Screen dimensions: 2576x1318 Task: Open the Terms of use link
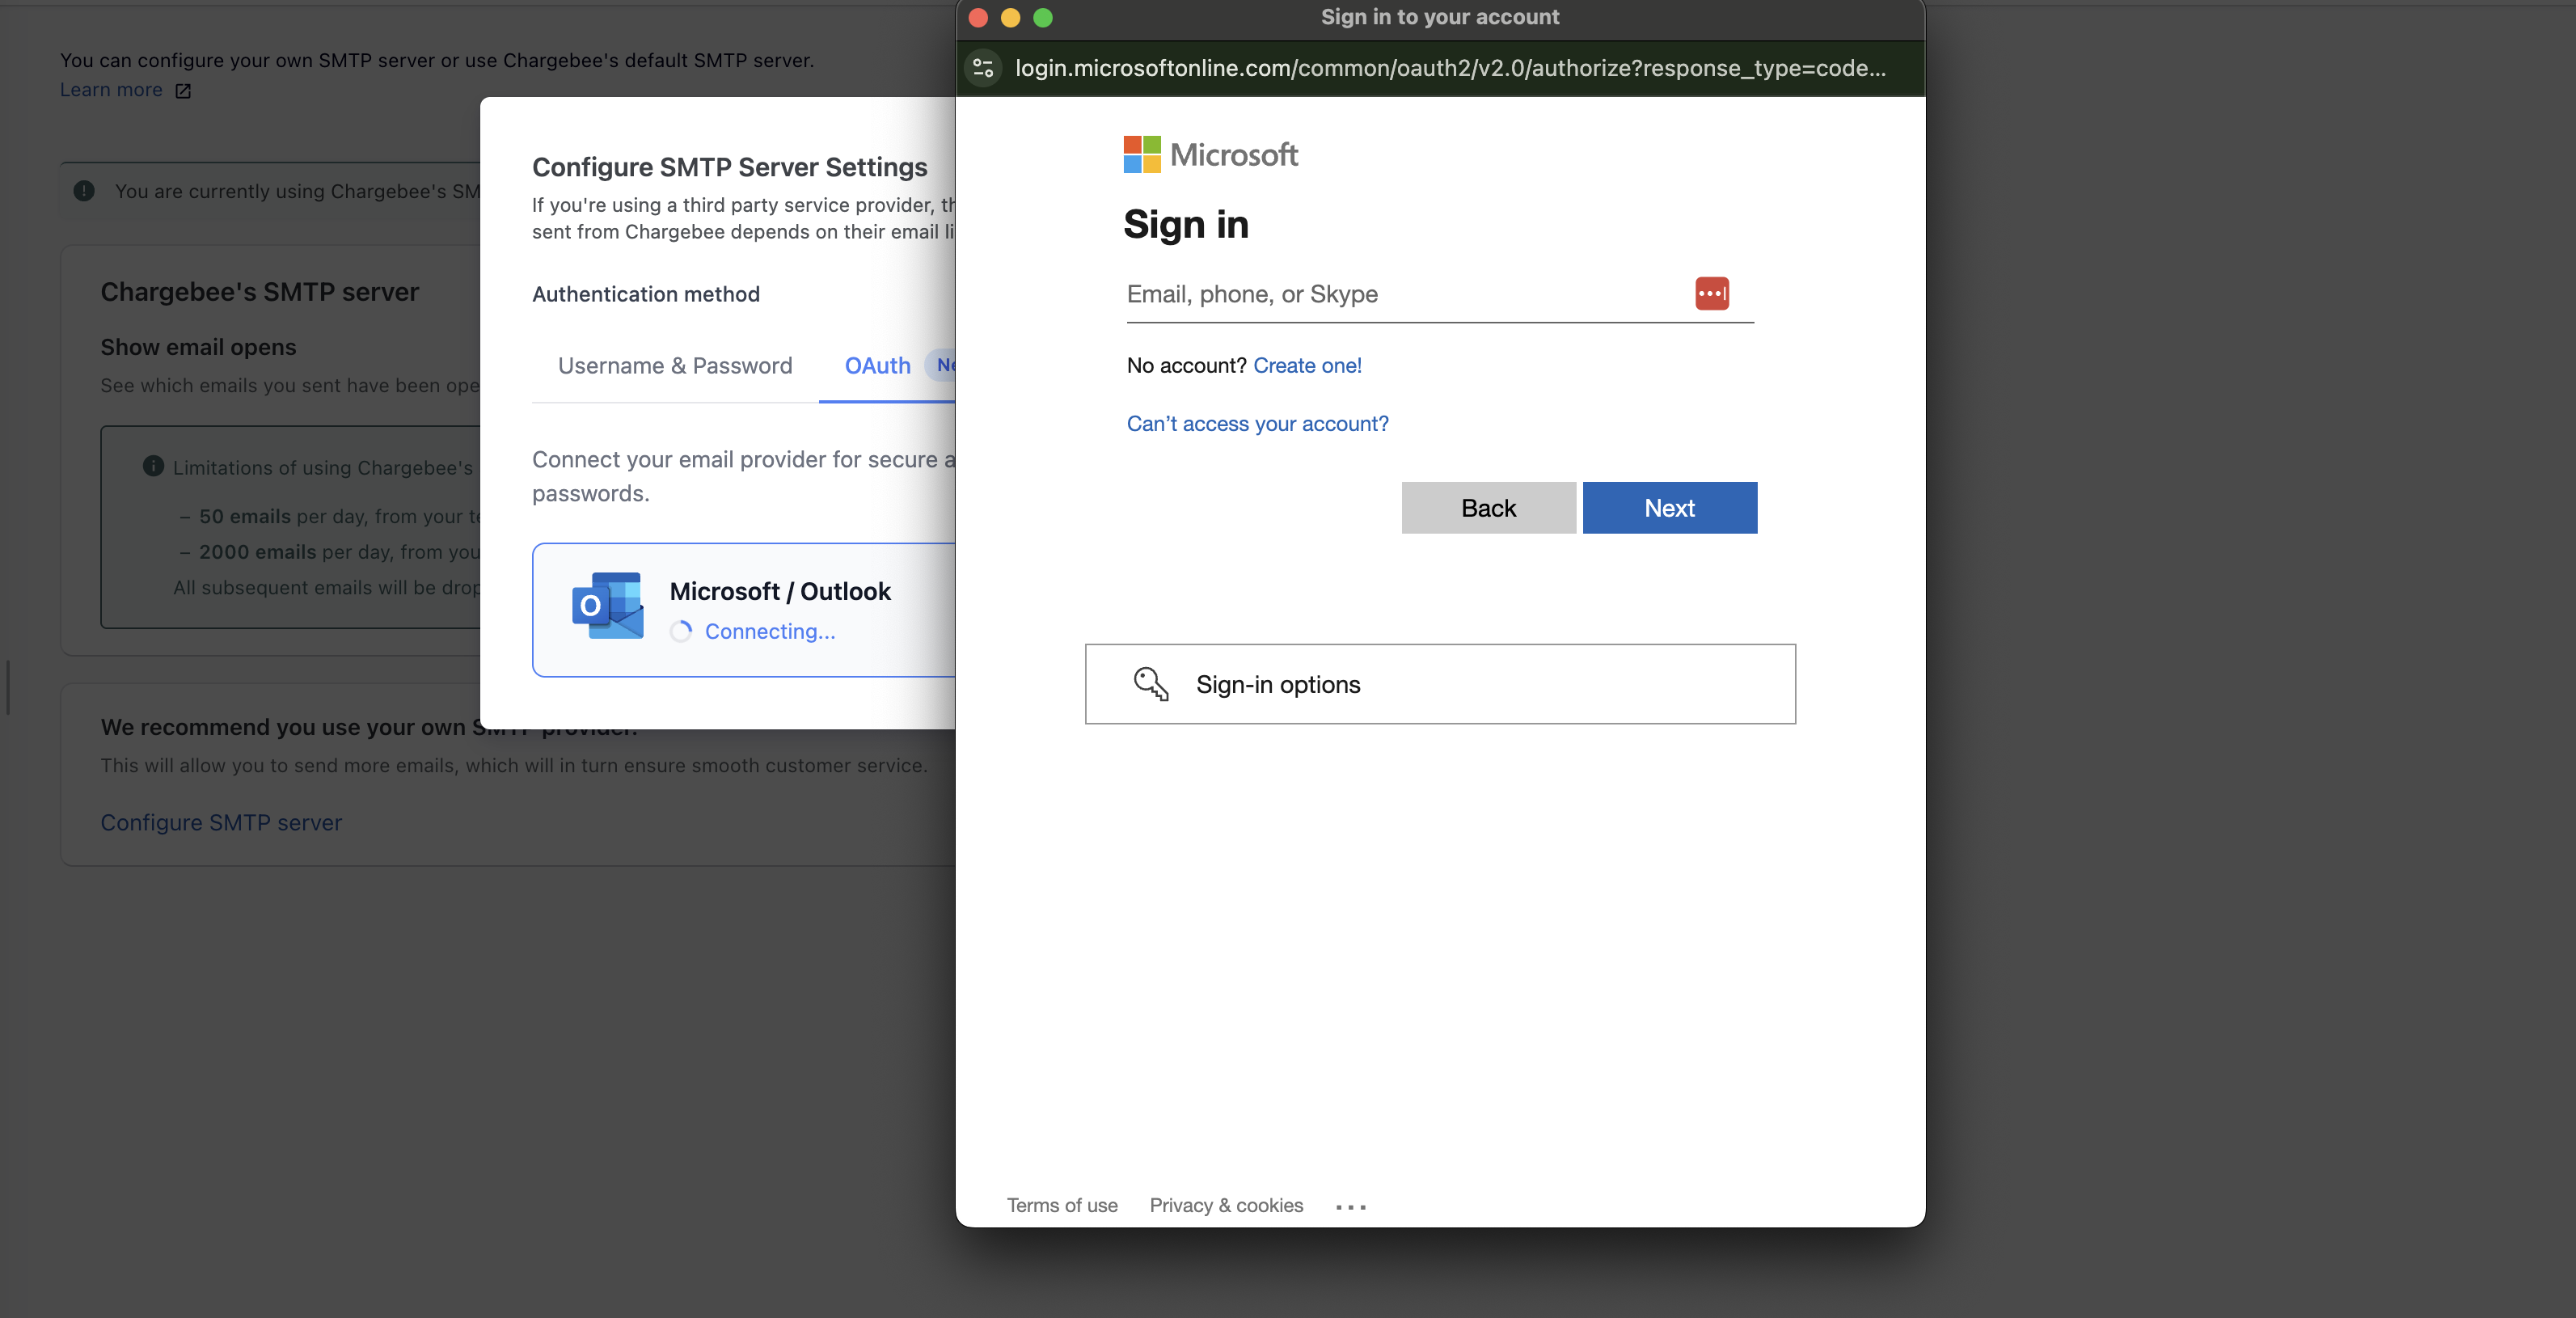1062,1205
